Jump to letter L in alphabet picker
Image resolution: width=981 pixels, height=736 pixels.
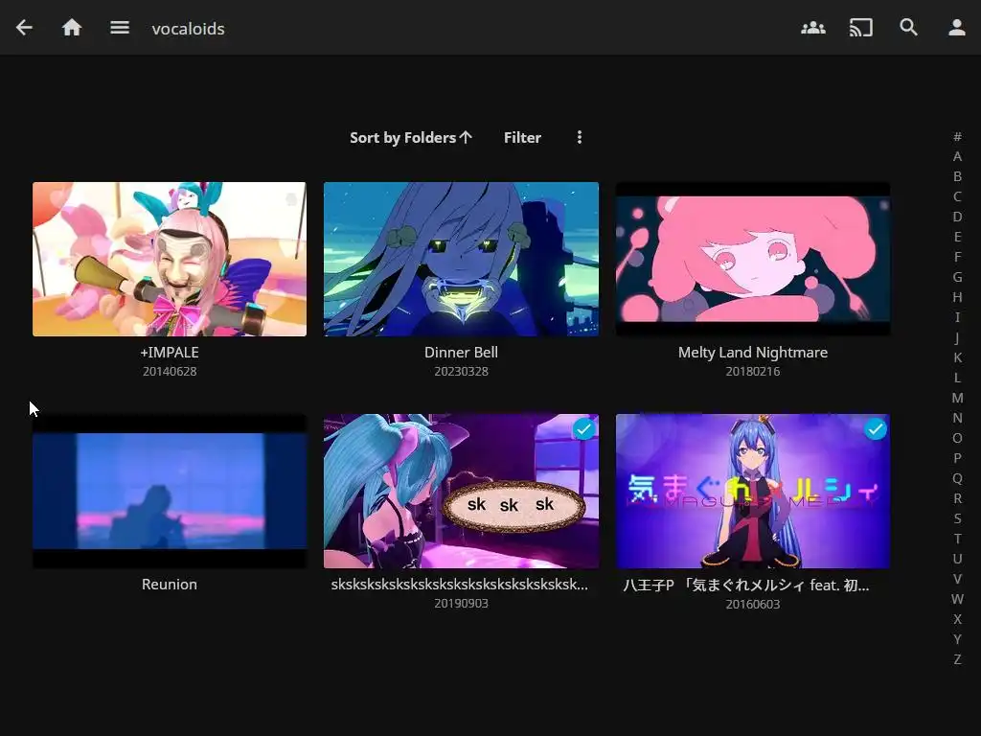(x=957, y=378)
